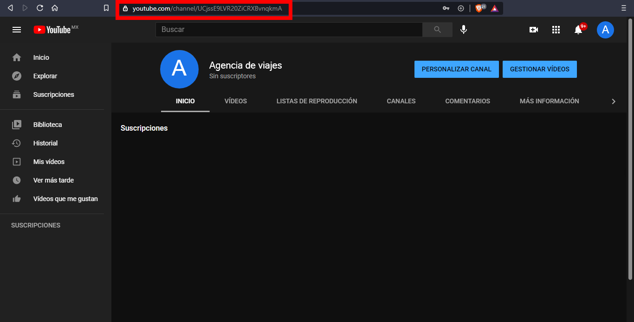
Task: Open notifications bell icon
Action: tap(578, 30)
